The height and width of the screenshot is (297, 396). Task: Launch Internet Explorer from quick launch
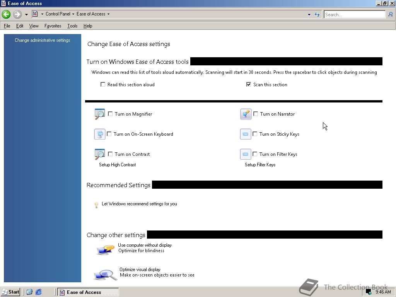point(38,292)
